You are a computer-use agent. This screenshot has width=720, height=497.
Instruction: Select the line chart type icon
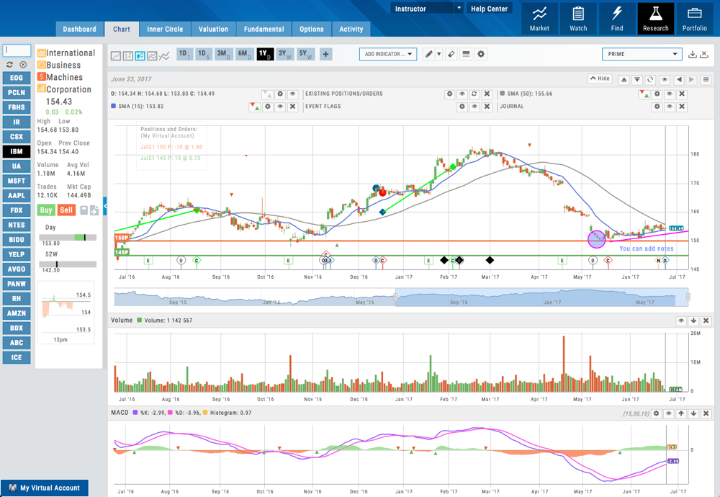point(116,56)
